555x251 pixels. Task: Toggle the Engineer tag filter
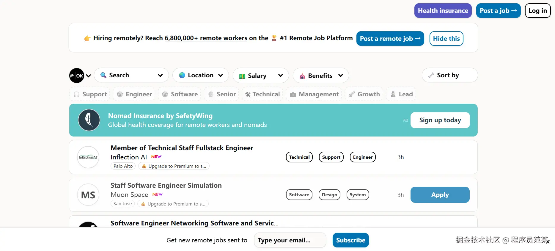point(134,94)
